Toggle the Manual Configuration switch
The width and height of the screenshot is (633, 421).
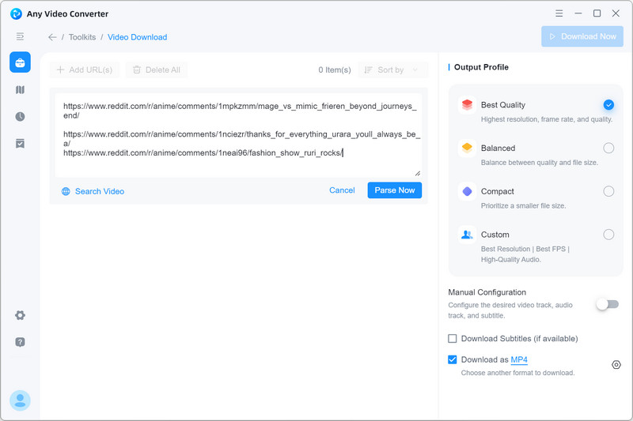pos(607,304)
